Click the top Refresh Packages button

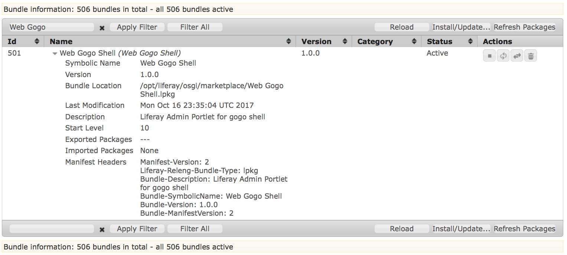click(x=525, y=27)
